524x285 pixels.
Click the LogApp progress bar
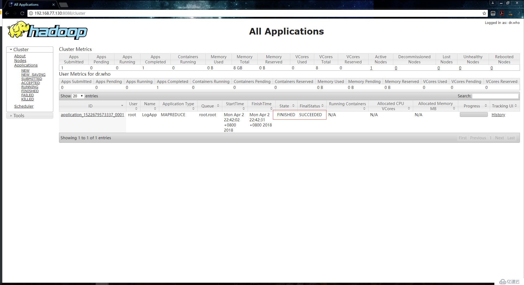click(x=474, y=114)
